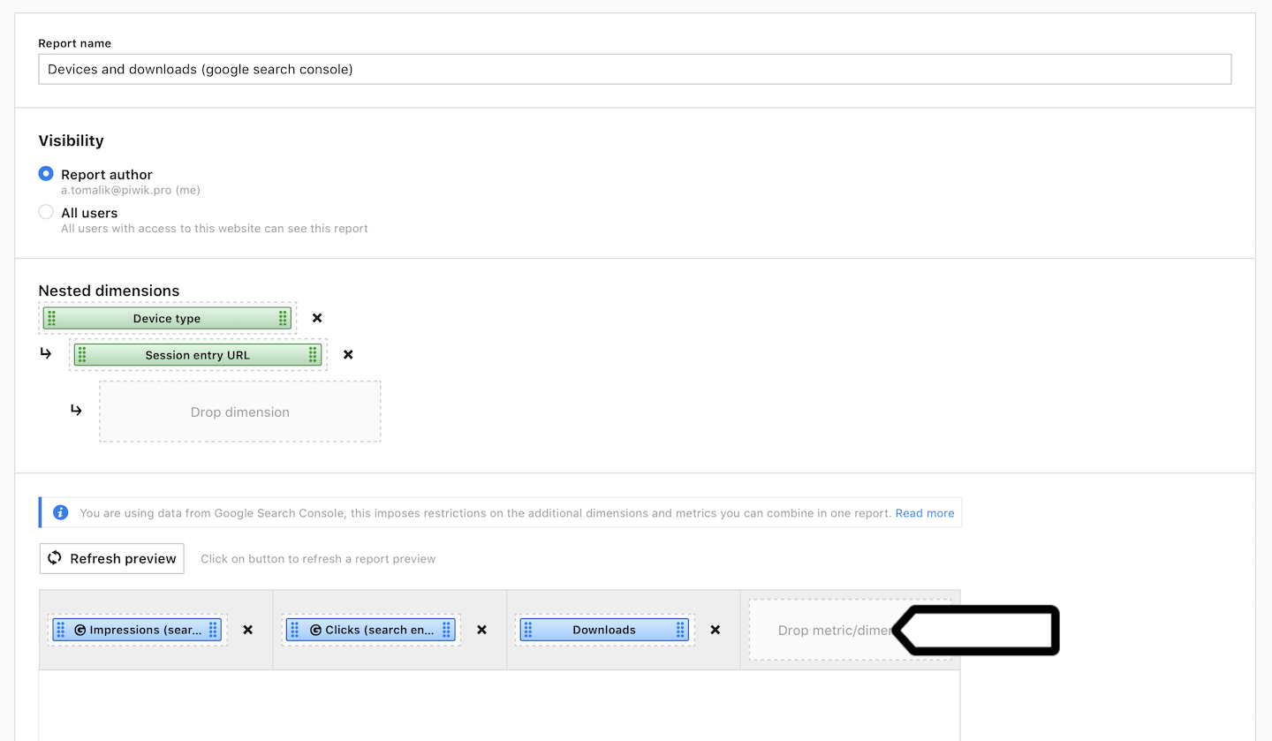
Task: Remove the Downloads metric column
Action: click(715, 630)
